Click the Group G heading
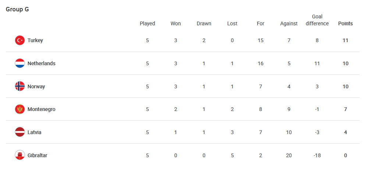Viewport: 368px width, 170px height. coord(17,9)
